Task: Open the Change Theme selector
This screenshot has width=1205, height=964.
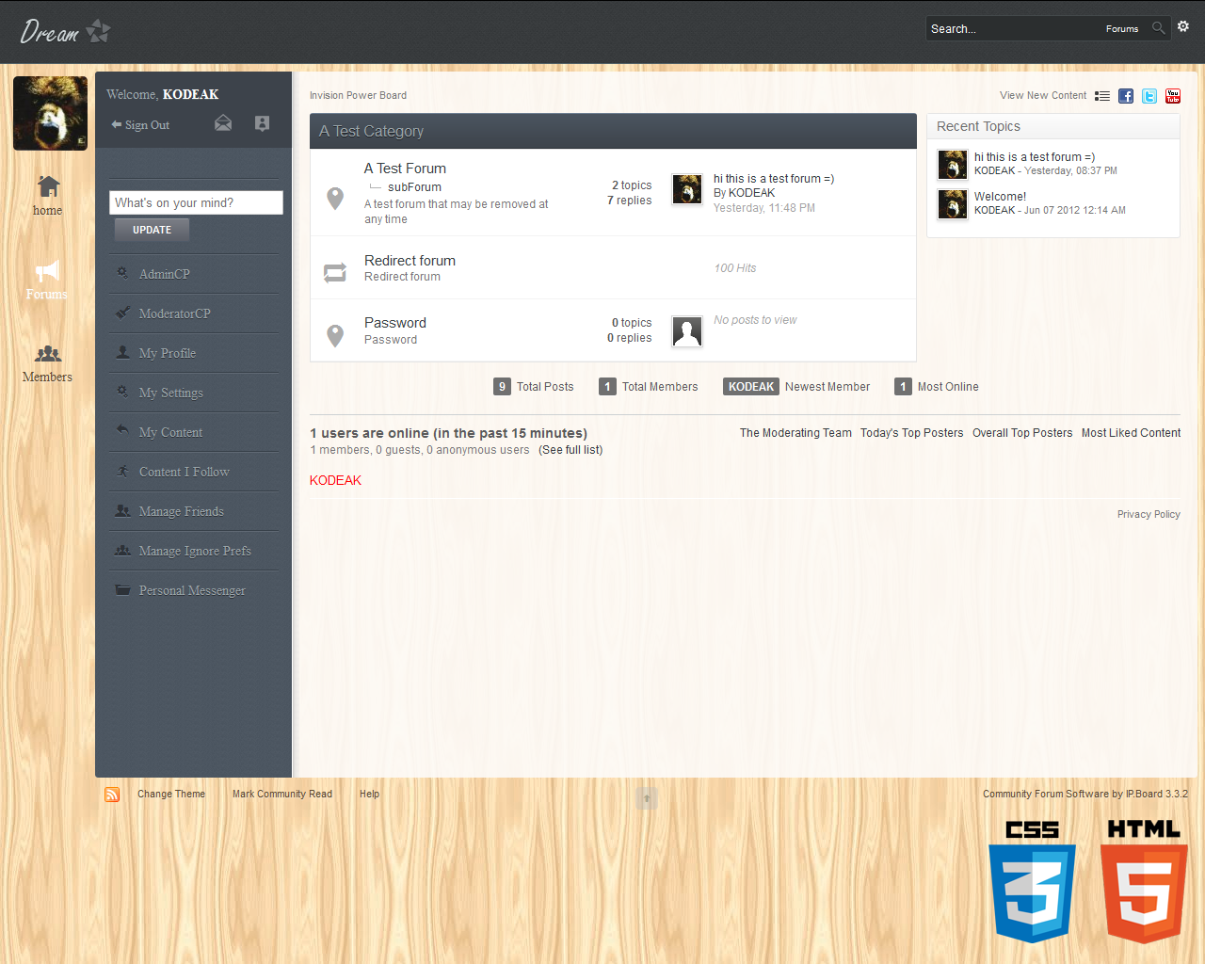Action: 171,795
